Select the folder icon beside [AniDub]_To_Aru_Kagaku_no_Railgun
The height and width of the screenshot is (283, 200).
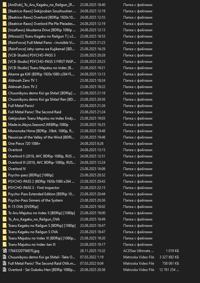pyautogui.click(x=4, y=5)
